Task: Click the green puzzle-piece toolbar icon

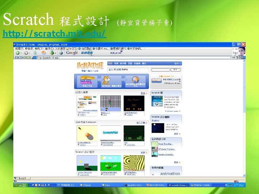Action: (52, 53)
